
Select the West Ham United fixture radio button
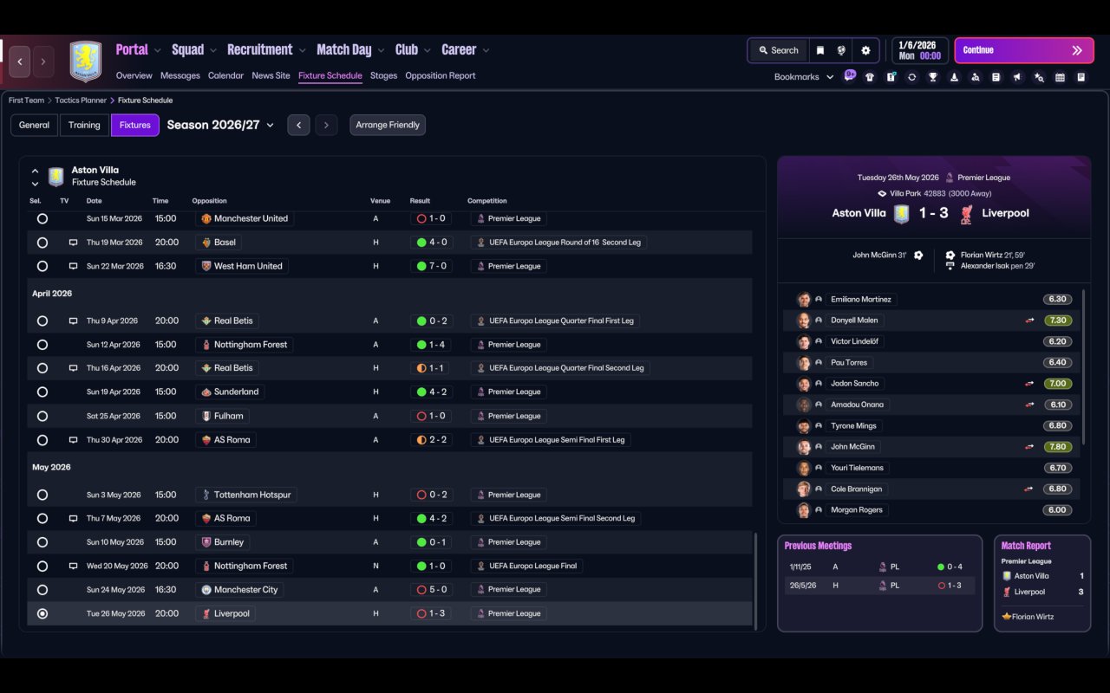click(x=42, y=266)
